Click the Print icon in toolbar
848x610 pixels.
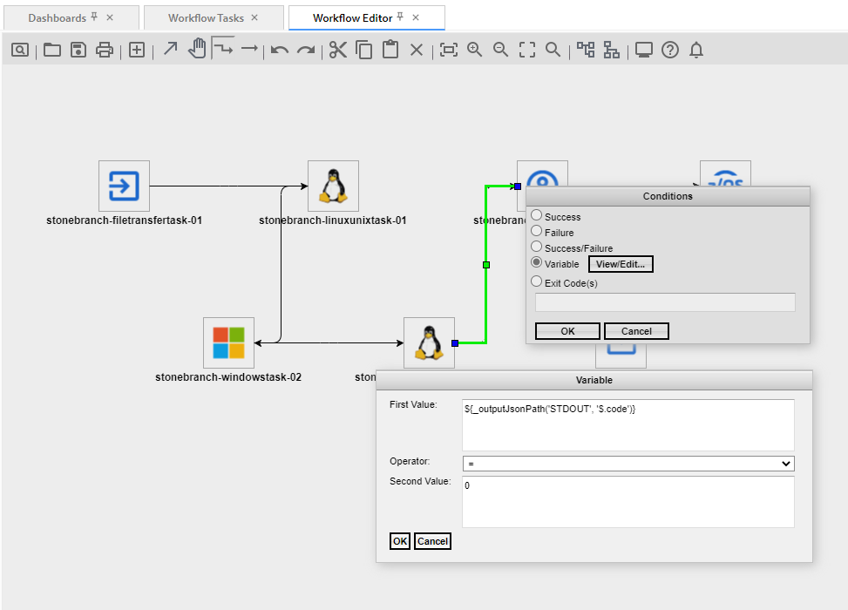click(105, 50)
